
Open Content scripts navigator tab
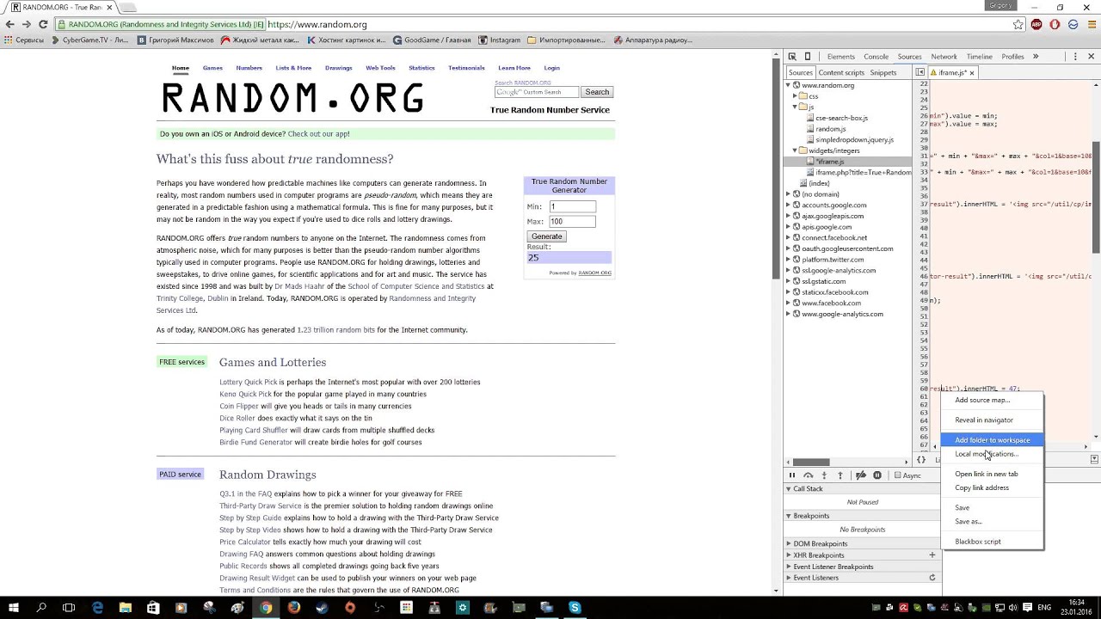coord(841,73)
